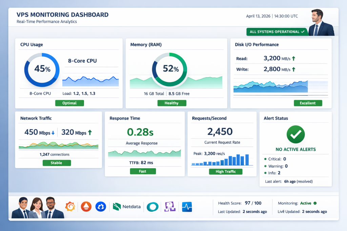Click the CPU load sparkline chart
Screen dimensions: 347x231
click(90, 81)
